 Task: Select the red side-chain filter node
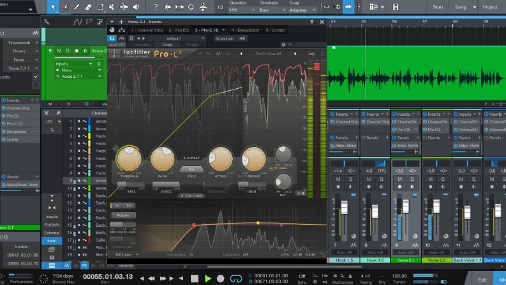click(193, 225)
